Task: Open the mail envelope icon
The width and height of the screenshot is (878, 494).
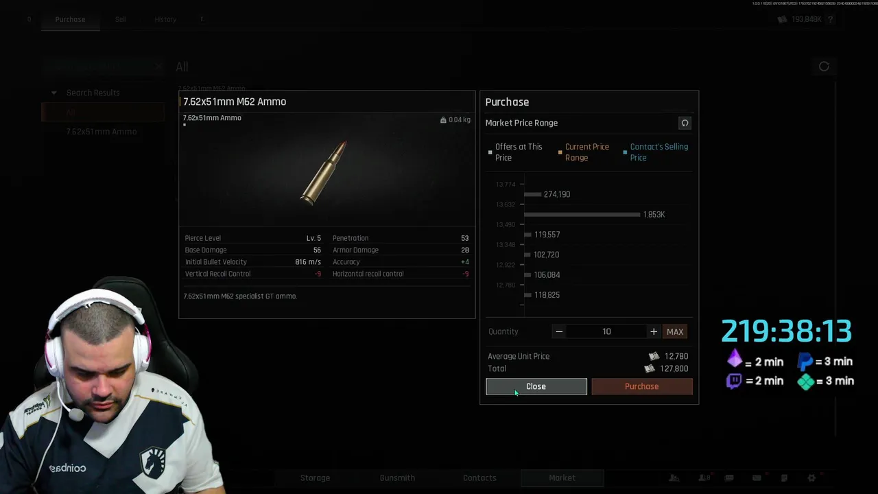Action: click(x=757, y=478)
